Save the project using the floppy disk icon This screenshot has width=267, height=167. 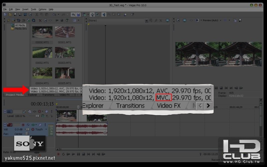pos(15,15)
